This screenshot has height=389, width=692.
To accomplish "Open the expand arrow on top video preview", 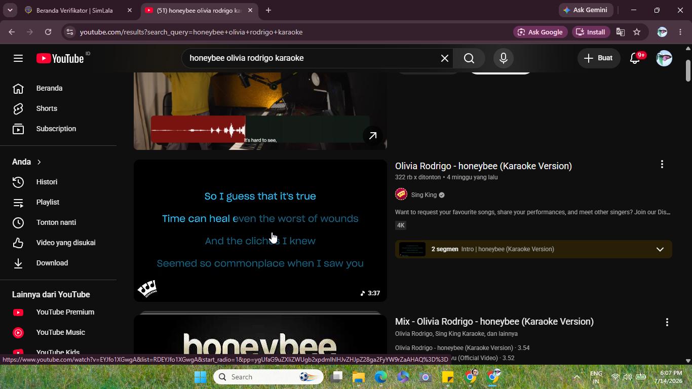I will coord(373,135).
